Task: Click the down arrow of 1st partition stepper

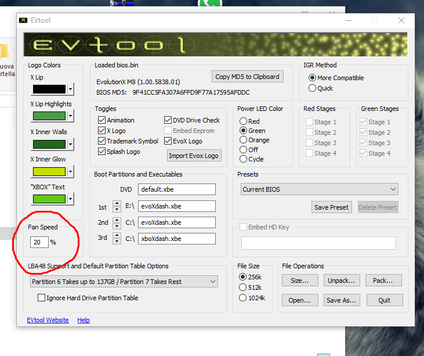Action: (117, 209)
